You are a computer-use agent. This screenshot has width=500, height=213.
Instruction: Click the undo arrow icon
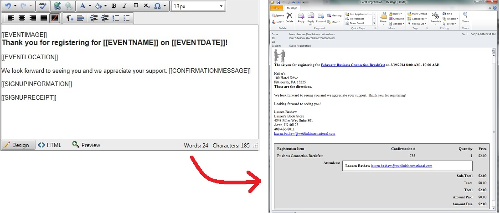(x=7, y=6)
